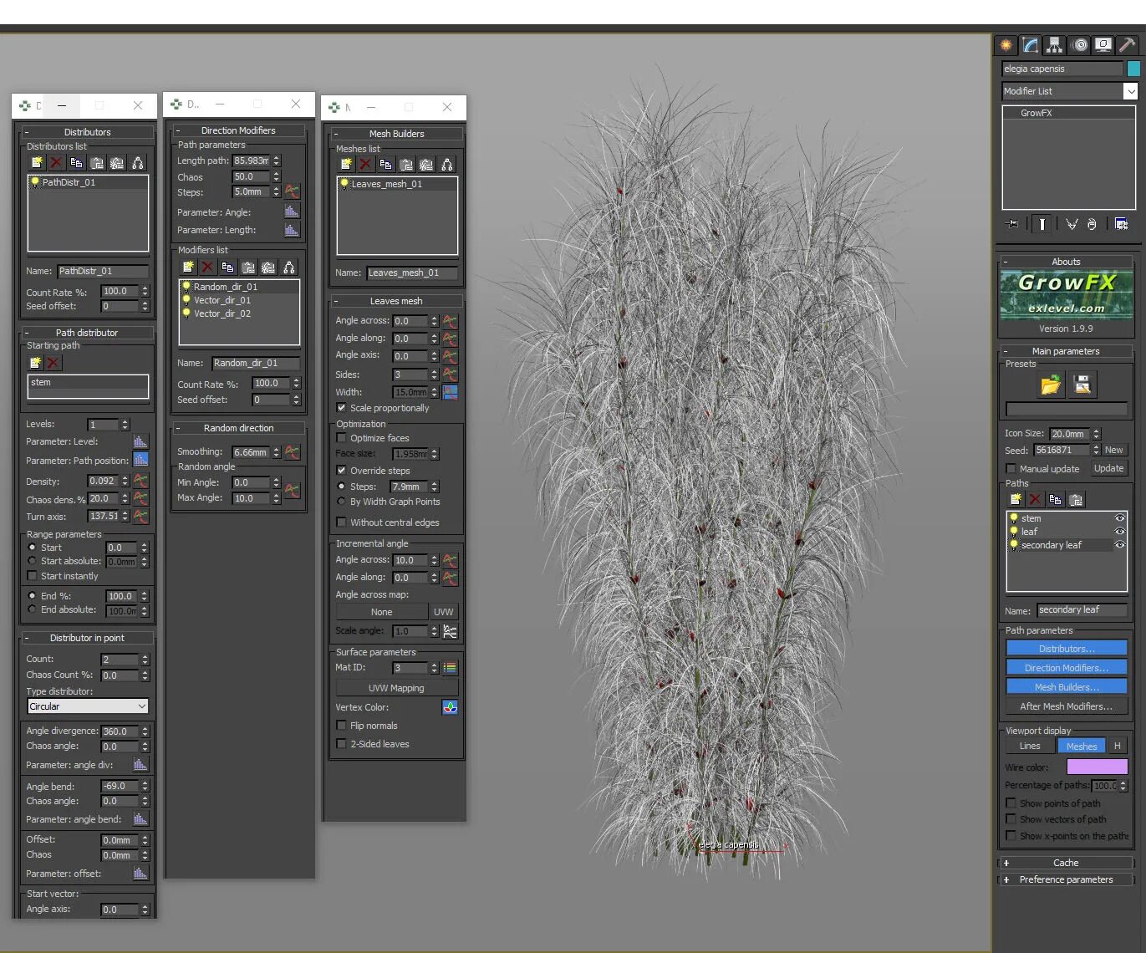Select the End absolute radio button
The height and width of the screenshot is (953, 1146).
click(33, 609)
